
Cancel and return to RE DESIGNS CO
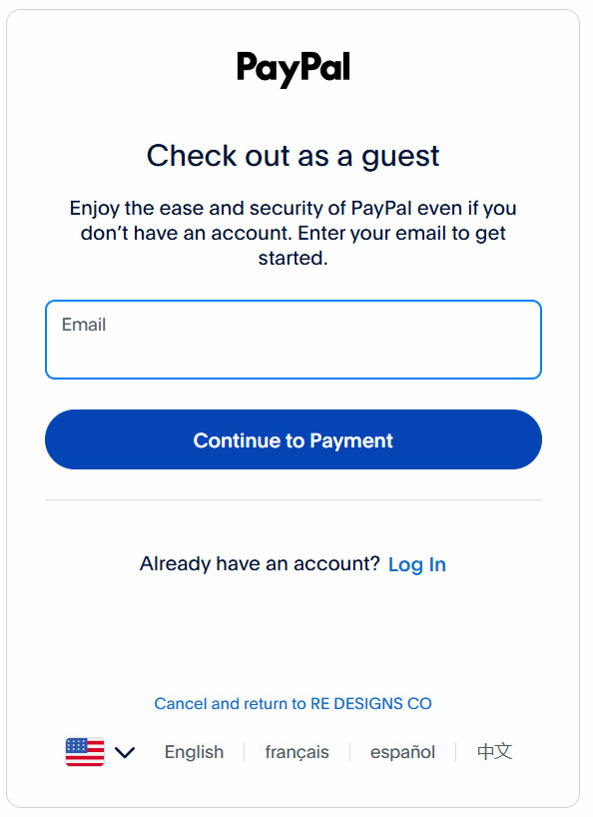[293, 703]
